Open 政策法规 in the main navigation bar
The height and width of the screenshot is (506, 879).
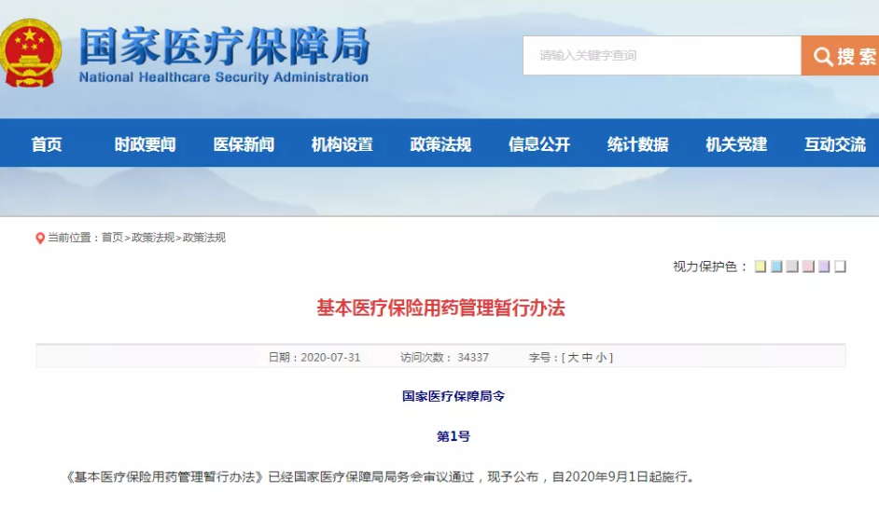coord(440,144)
